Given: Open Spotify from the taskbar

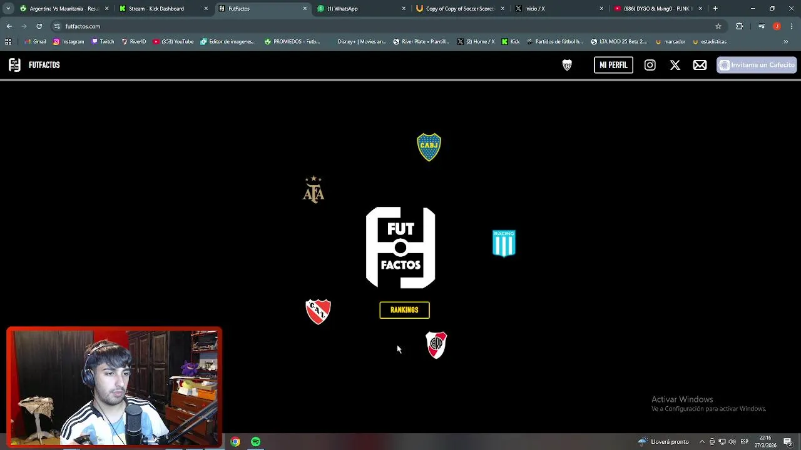Looking at the screenshot, I should pos(256,442).
